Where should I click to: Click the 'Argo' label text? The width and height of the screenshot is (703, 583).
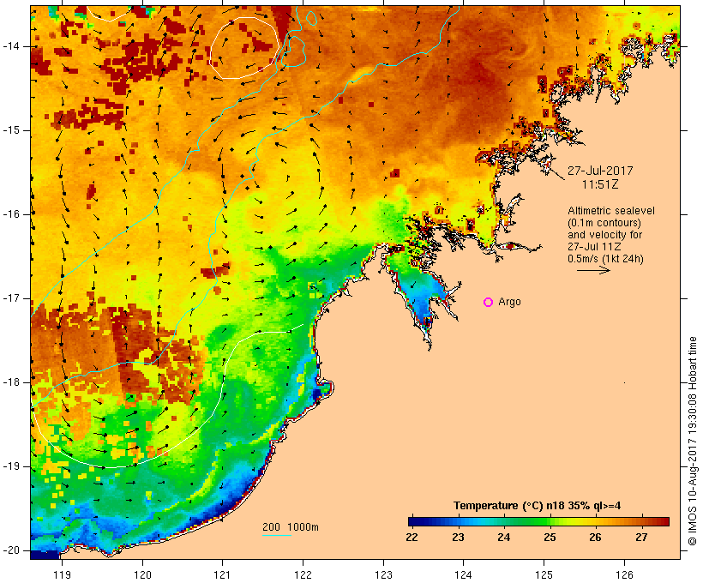509,303
